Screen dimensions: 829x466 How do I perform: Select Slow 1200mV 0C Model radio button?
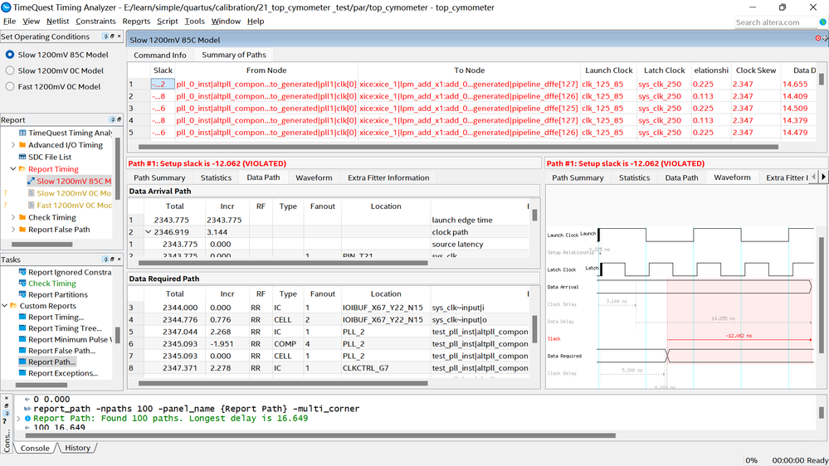10,70
